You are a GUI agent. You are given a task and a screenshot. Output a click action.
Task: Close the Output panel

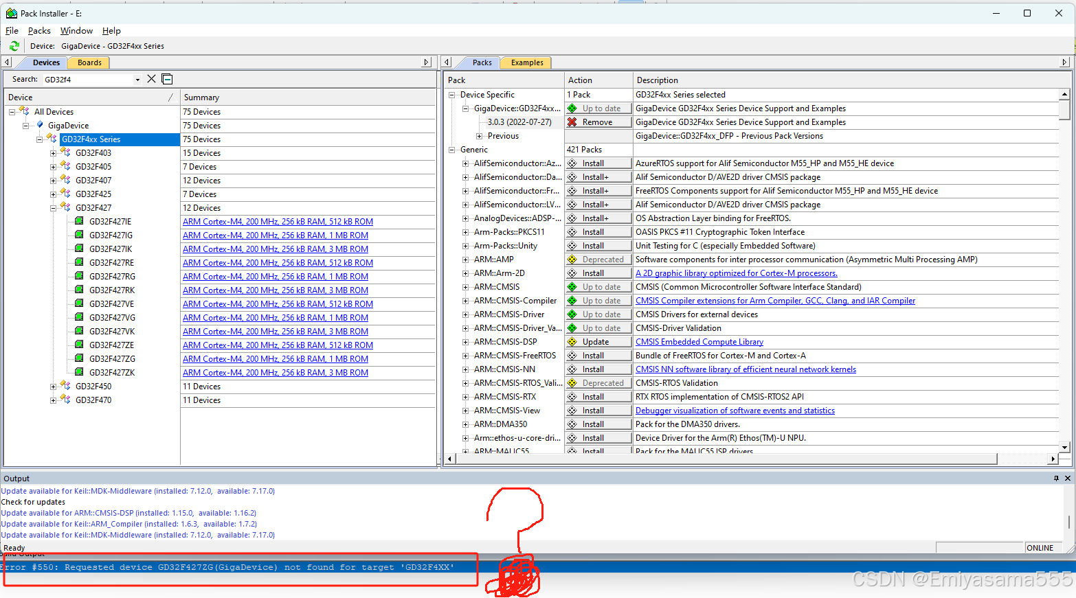coord(1068,478)
